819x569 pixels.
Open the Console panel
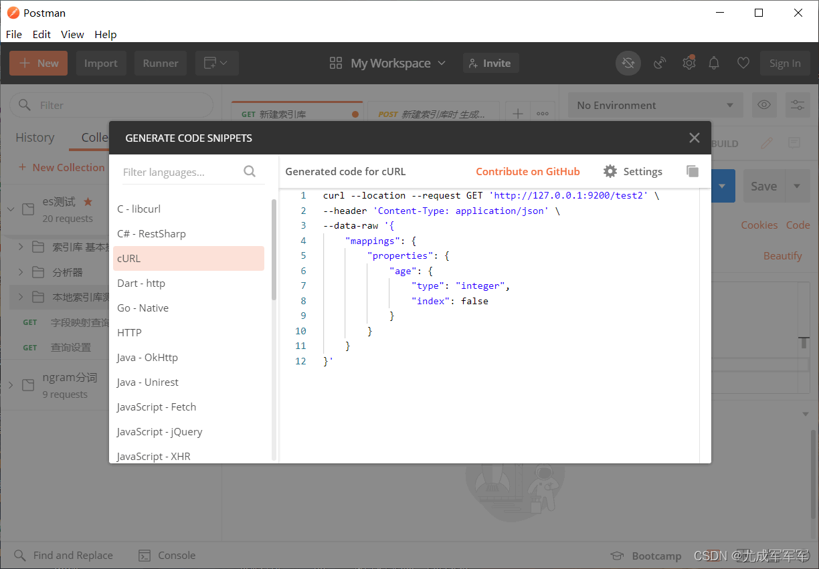(x=167, y=555)
